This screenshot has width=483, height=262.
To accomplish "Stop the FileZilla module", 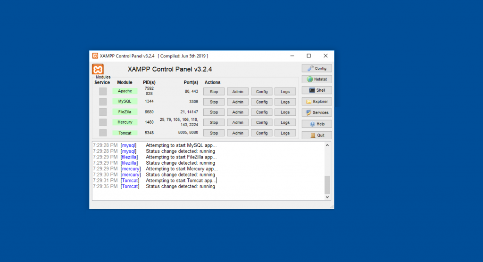I will [214, 112].
